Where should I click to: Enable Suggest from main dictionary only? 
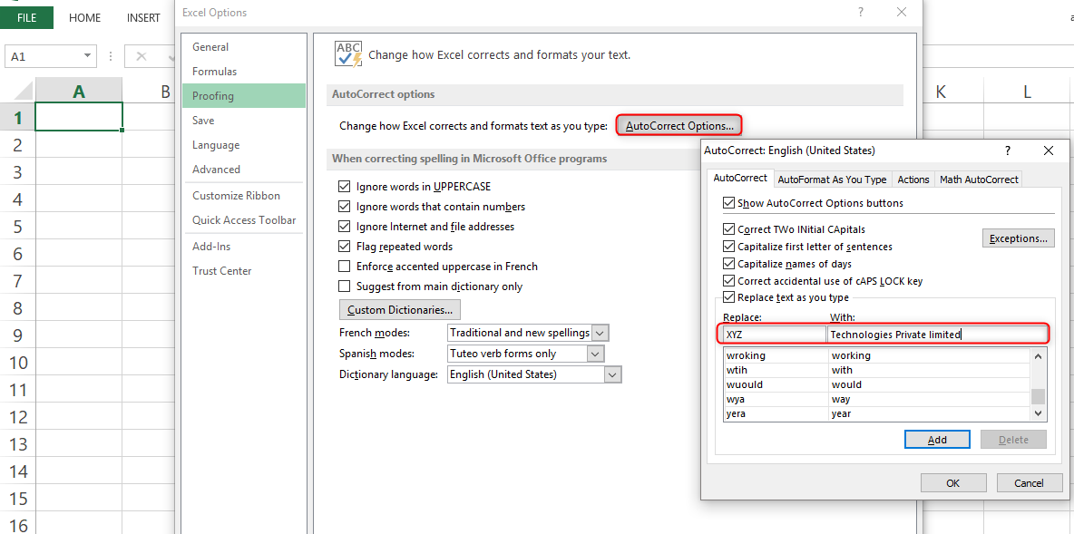344,286
